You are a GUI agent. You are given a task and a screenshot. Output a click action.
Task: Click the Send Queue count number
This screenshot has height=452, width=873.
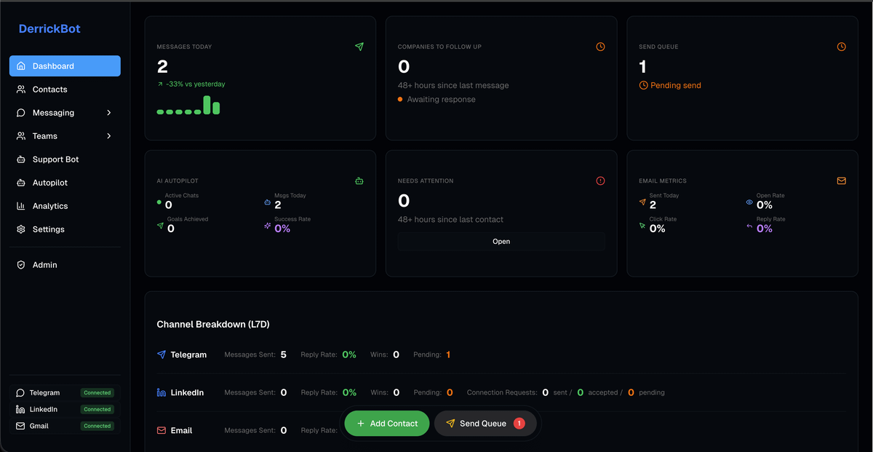[x=643, y=67]
